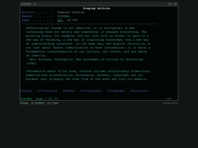This screenshot has height=148, width=198.
Task: Click the 'of 037' page total
Action: tap(73, 20)
